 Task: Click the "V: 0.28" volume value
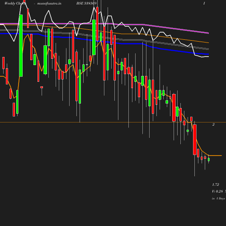pos(217,191)
